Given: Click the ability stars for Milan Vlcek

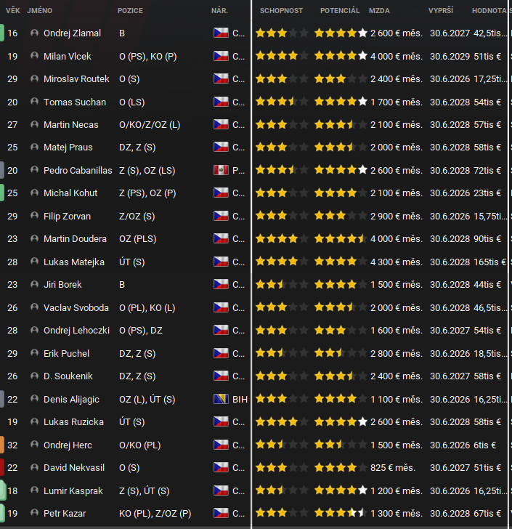Looking at the screenshot, I should pos(282,56).
